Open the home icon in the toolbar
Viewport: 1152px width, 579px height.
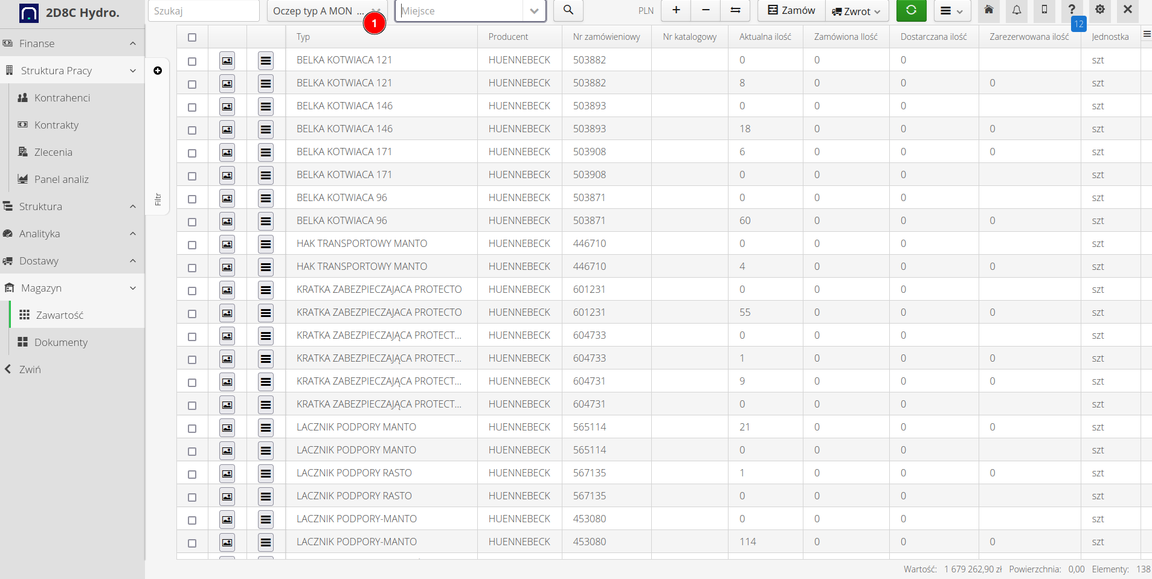(989, 10)
